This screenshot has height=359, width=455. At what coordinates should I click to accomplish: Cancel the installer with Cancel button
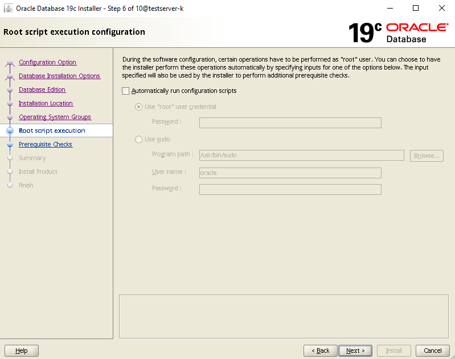pos(432,350)
